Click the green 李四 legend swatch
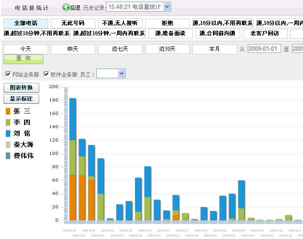This screenshot has width=303, height=239. 8,122
